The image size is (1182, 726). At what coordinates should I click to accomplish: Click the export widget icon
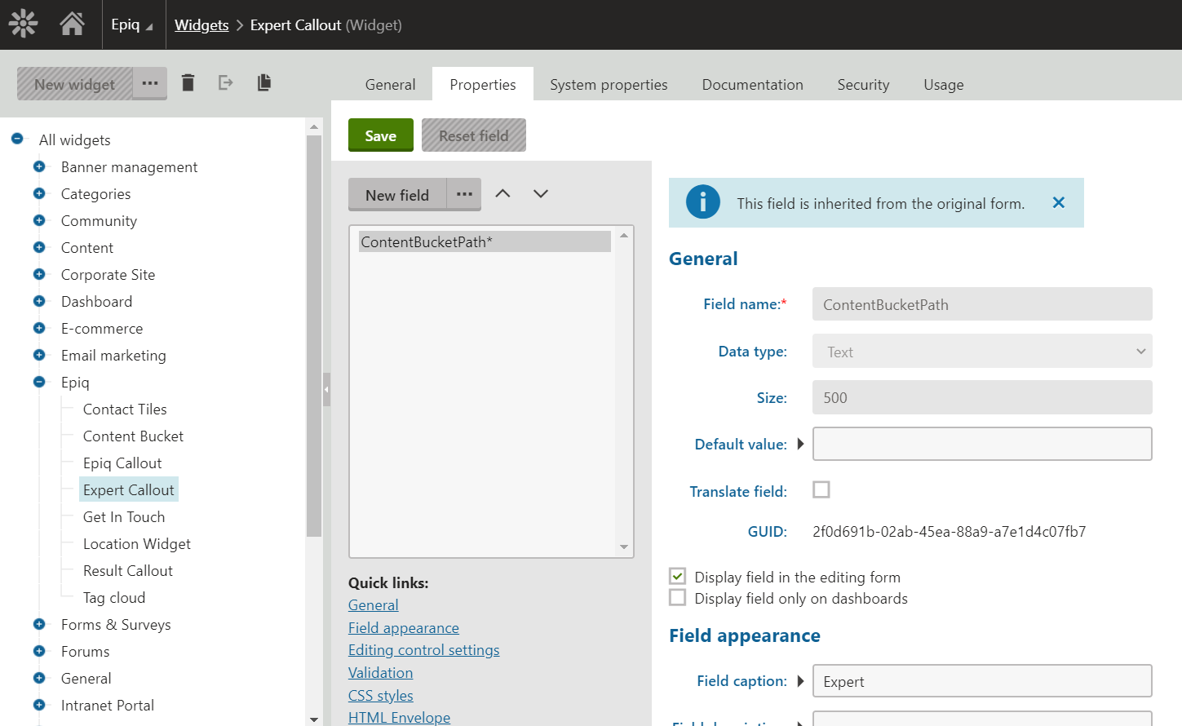[226, 82]
